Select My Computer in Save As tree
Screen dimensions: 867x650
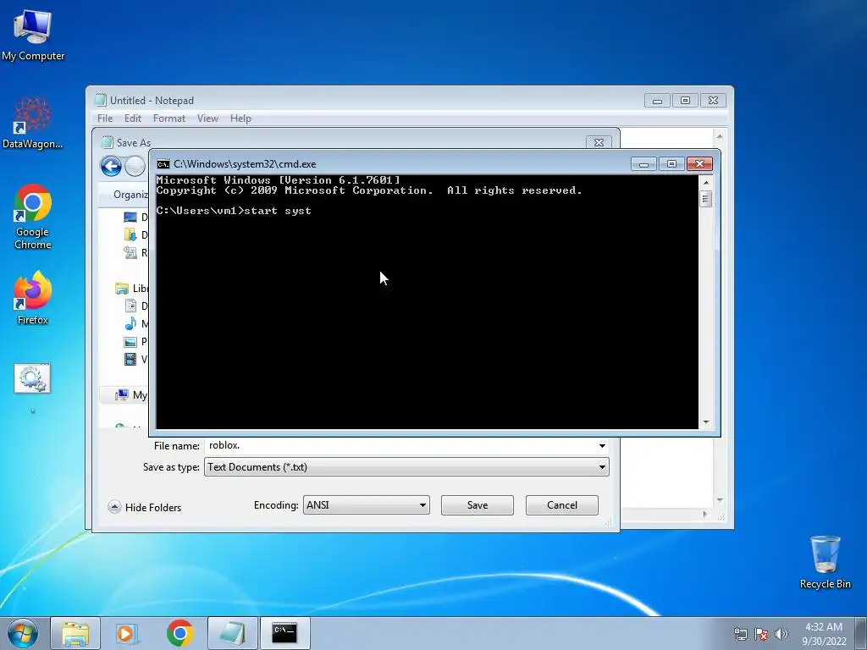click(131, 394)
